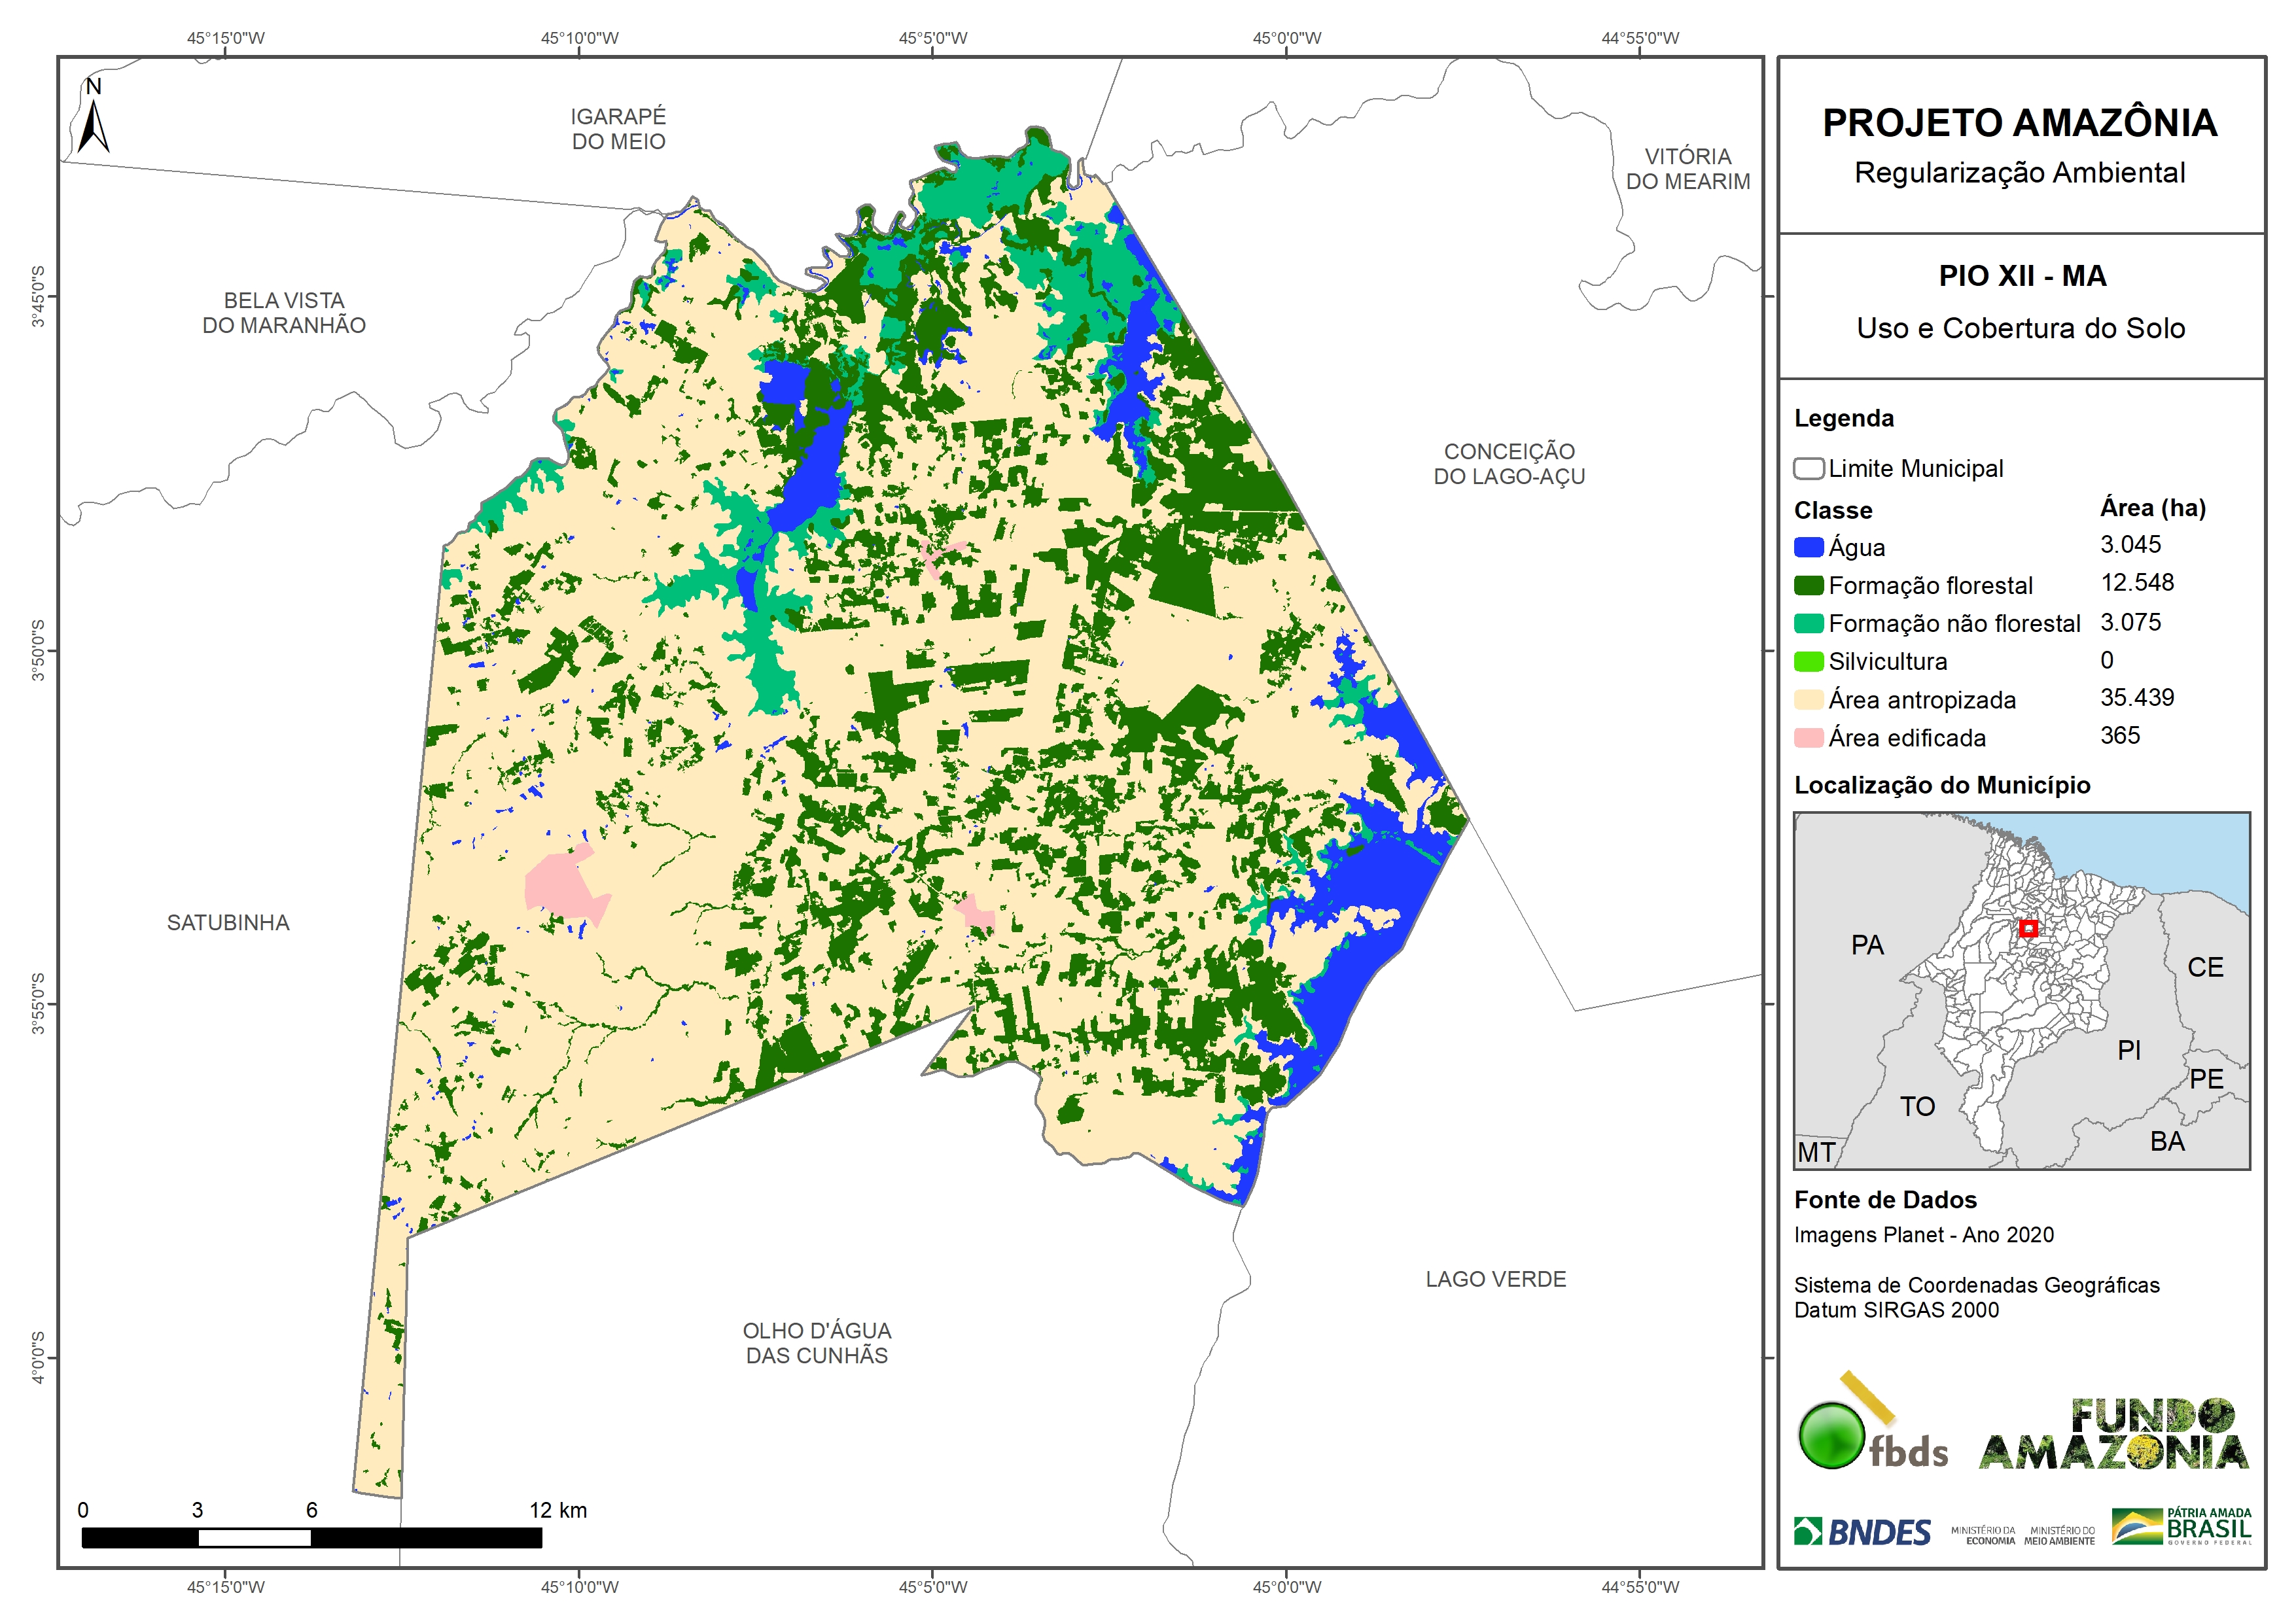Click the blue Água legend swatch
The height and width of the screenshot is (1623, 2296).
[x=1808, y=547]
